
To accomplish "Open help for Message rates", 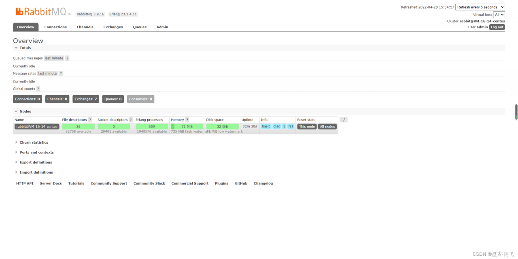I will [x=61, y=74].
